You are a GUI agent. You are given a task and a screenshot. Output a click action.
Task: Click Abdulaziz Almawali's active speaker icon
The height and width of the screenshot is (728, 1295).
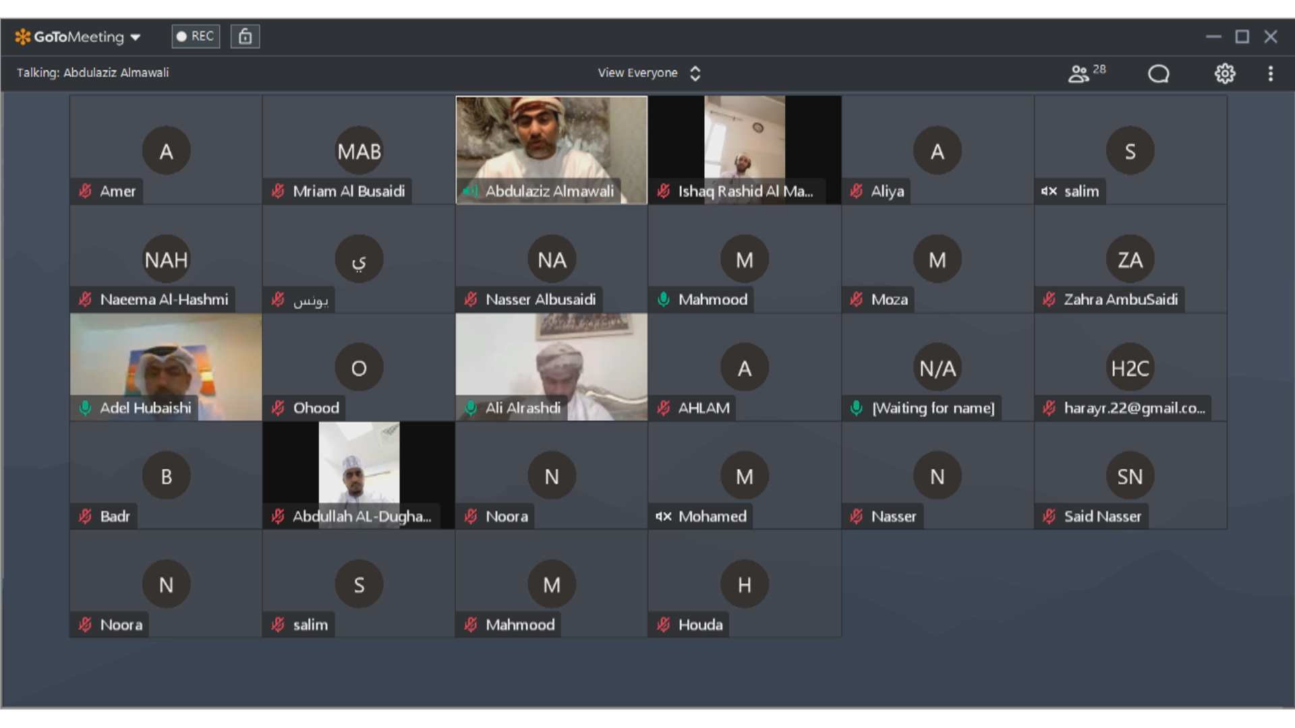(x=471, y=191)
